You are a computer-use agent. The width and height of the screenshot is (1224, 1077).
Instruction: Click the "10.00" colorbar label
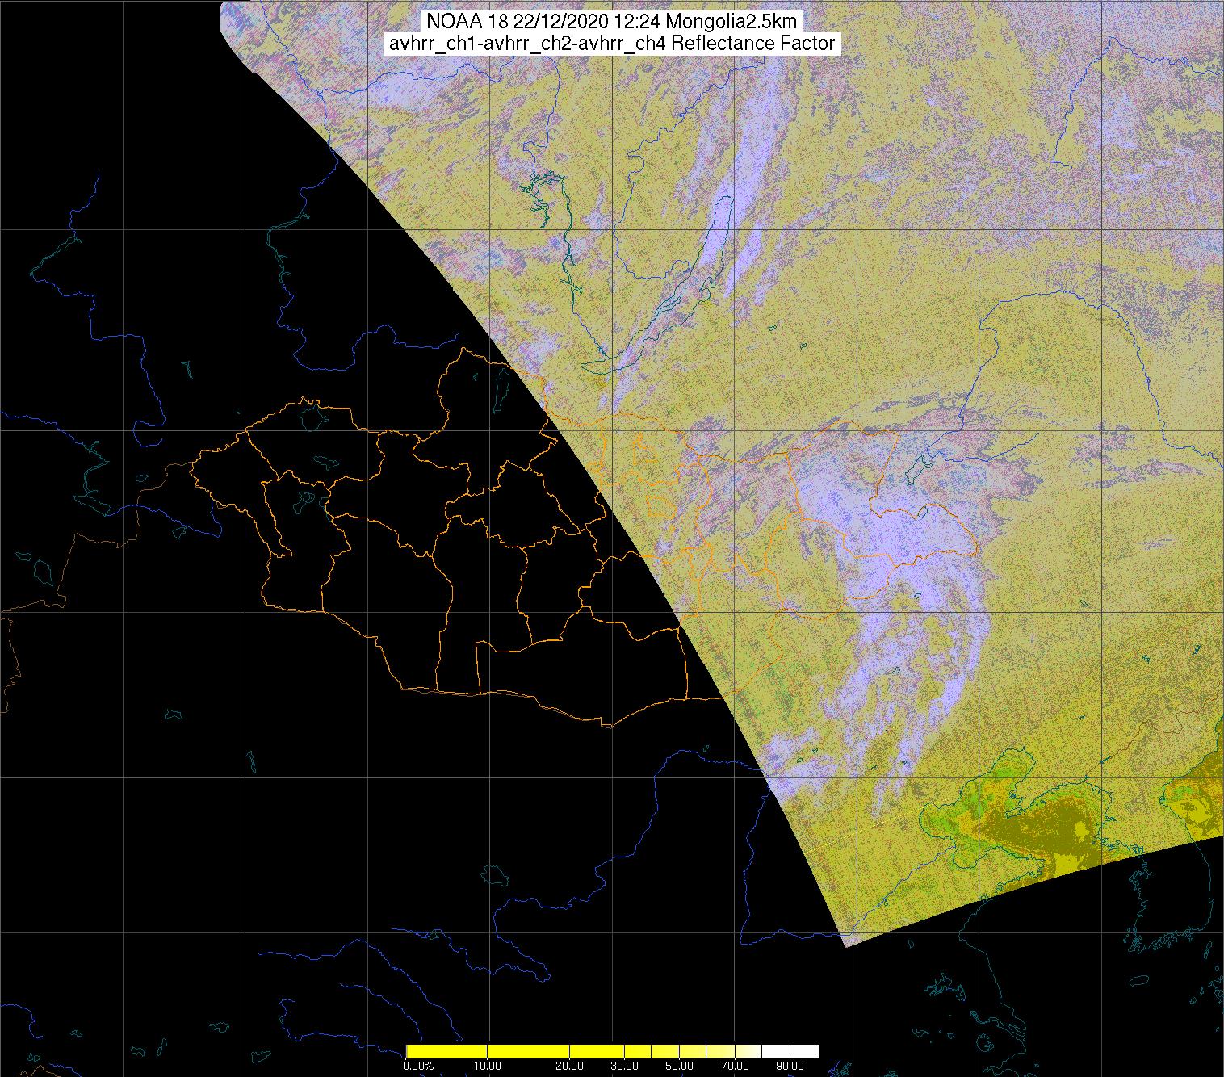point(488,1066)
